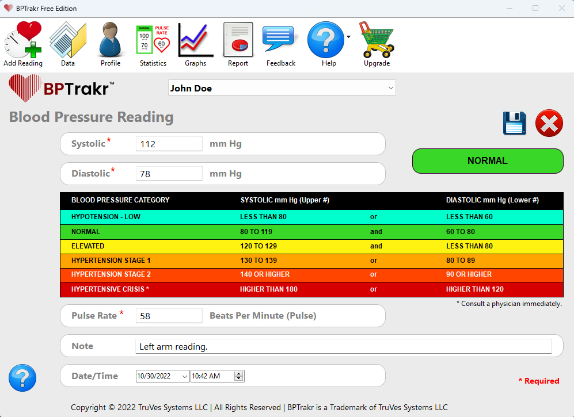Select the Systolic input field
The image size is (574, 417).
(169, 144)
